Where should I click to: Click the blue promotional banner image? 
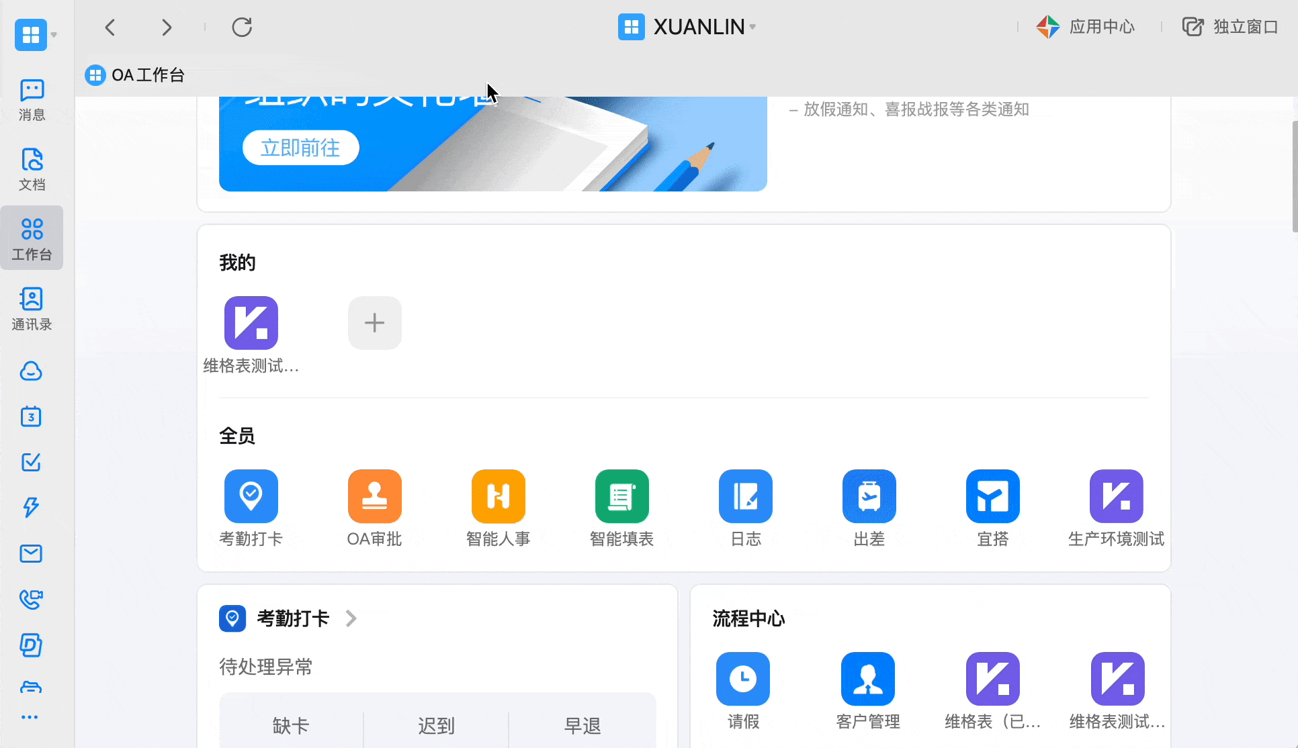(493, 144)
